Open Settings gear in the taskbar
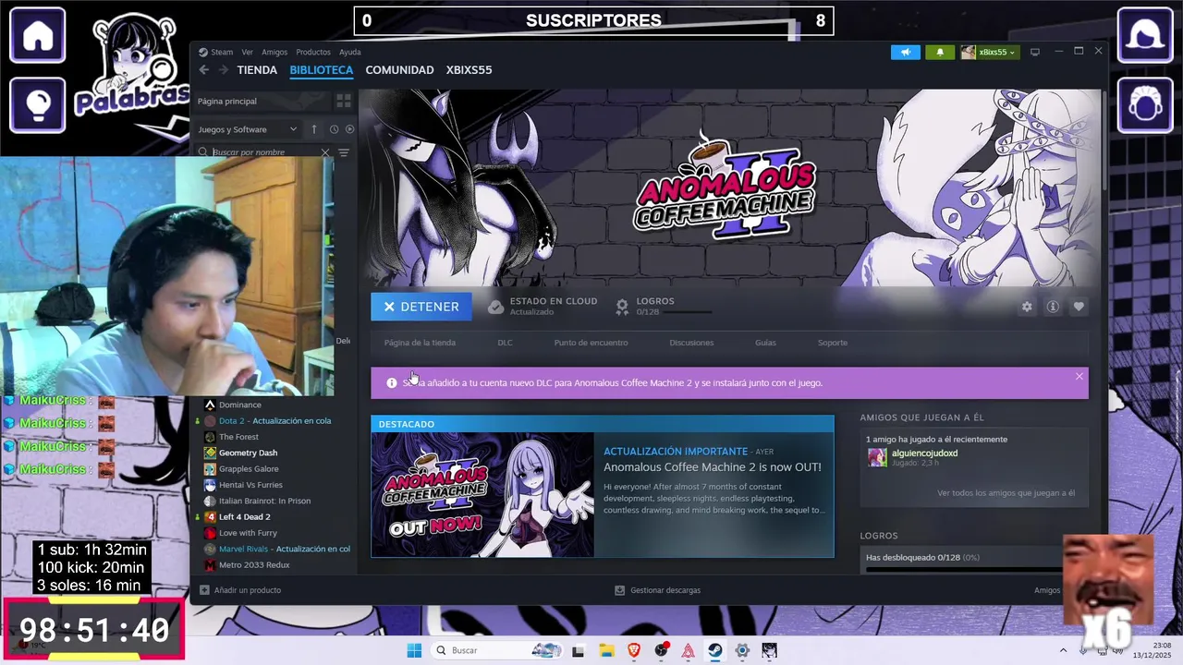 pyautogui.click(x=742, y=650)
